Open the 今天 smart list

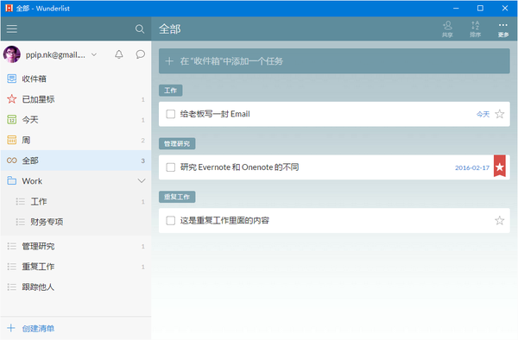coord(76,120)
